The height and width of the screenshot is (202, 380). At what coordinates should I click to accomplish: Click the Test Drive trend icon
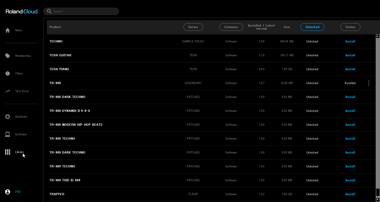click(x=8, y=91)
